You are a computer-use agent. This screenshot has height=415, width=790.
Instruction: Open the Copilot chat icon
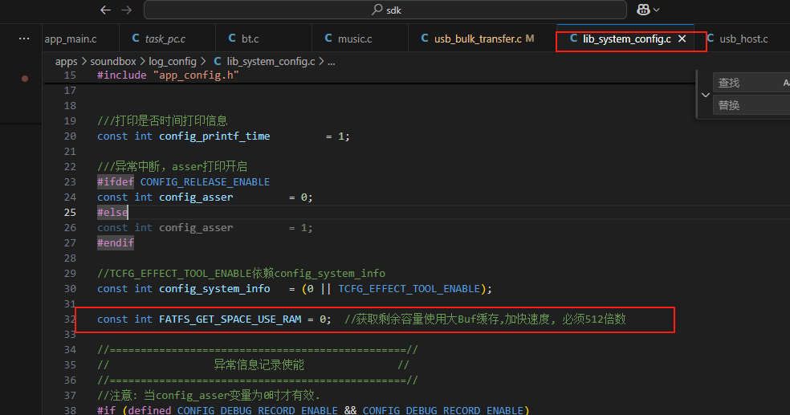(643, 10)
